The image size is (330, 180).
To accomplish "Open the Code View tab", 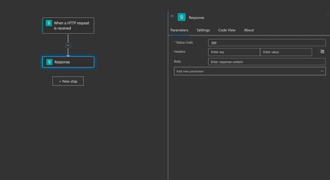I will [227, 30].
